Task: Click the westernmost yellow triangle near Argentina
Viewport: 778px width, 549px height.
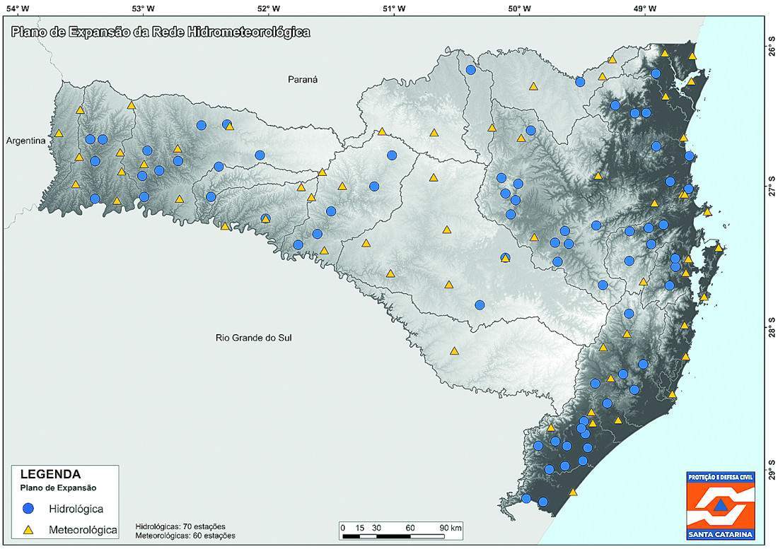Action: (x=59, y=133)
